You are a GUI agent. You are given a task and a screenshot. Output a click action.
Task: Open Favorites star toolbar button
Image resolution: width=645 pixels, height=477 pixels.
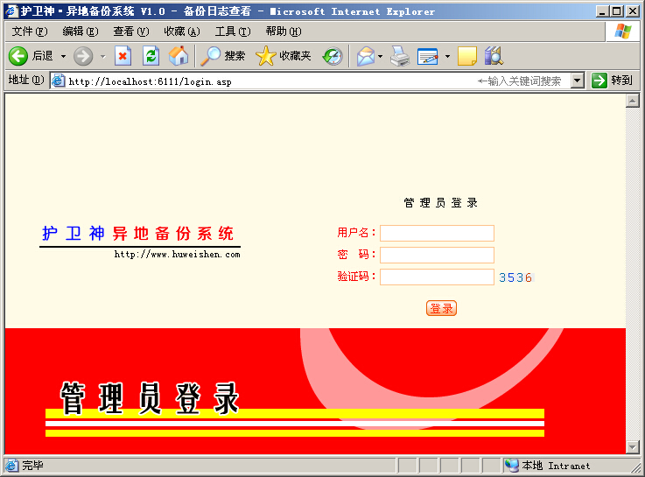(x=283, y=56)
